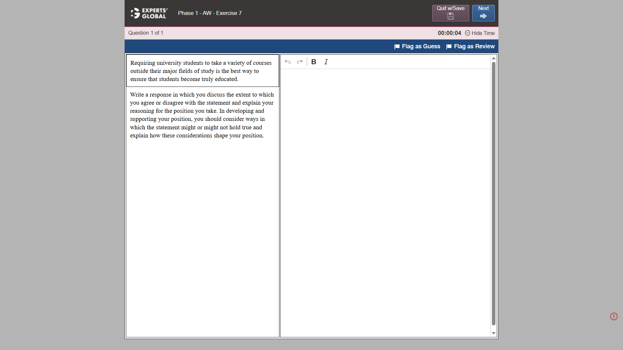This screenshot has width=623, height=350.
Task: Hide the timer display
Action: (480, 33)
